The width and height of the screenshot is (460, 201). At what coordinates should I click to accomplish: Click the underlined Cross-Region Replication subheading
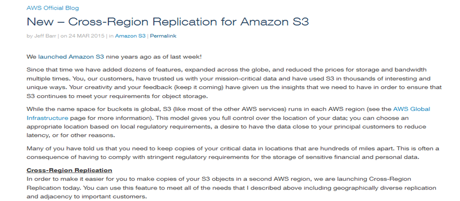pos(69,170)
